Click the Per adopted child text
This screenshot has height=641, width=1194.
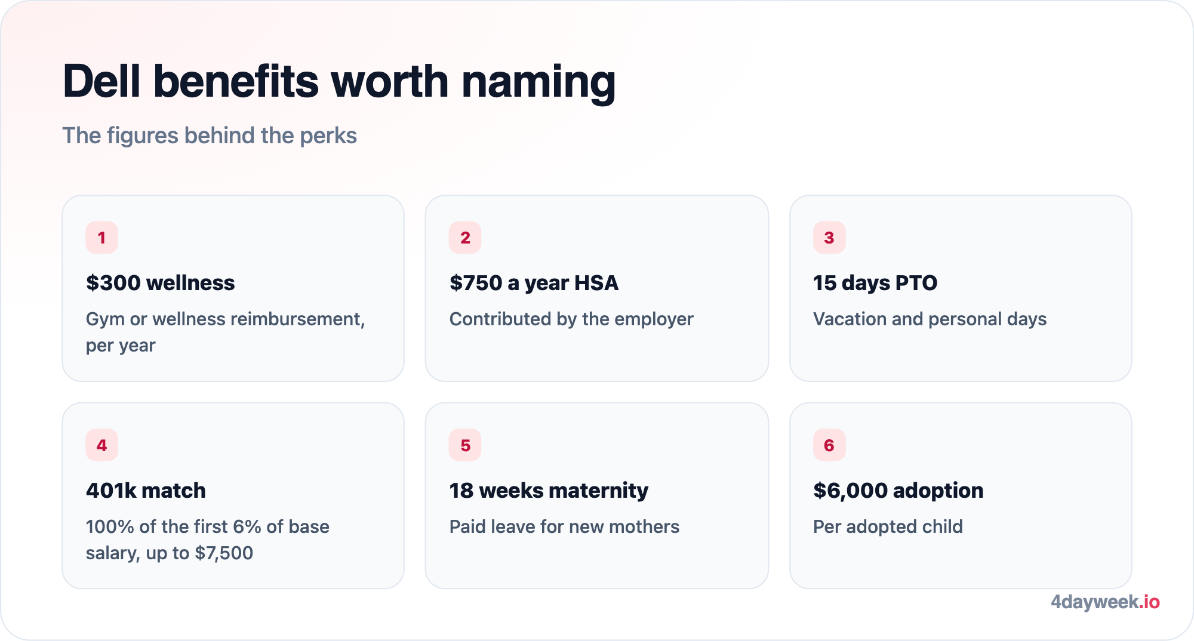[x=888, y=527]
